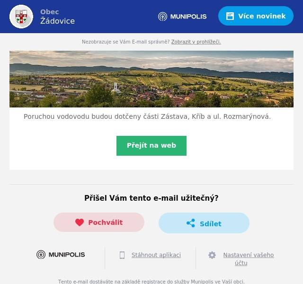Praise the email with Pochválit

coord(99,222)
